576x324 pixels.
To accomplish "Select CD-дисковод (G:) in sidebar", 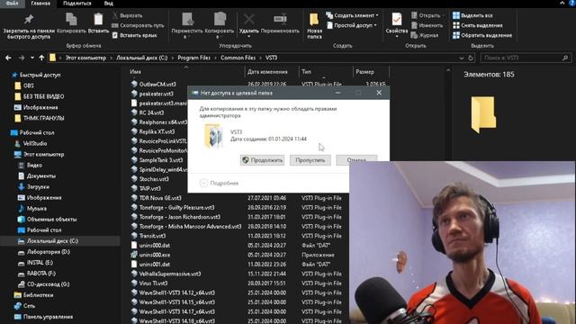I will pyautogui.click(x=48, y=284).
